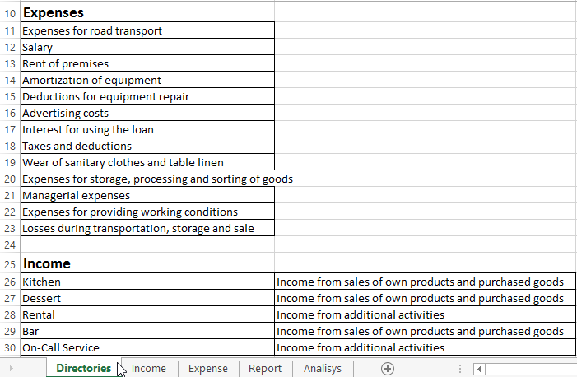The width and height of the screenshot is (577, 377).
Task: Select cell 'Expenses for storage, processing and sorting'
Action: (147, 179)
